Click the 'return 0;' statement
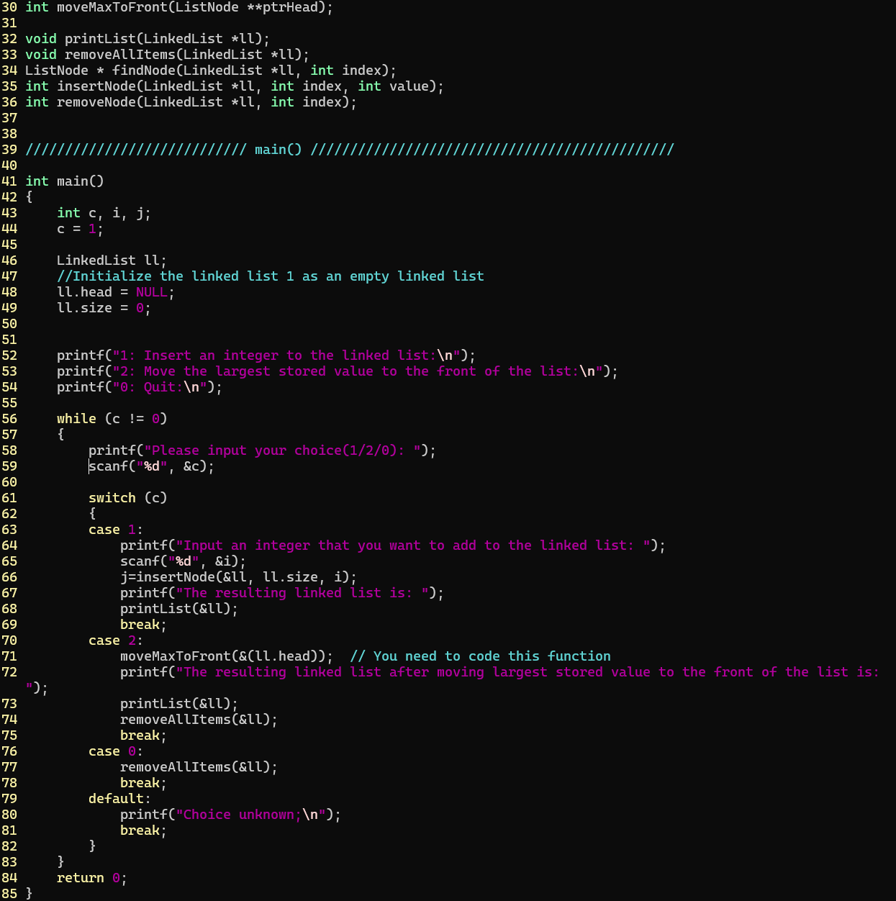This screenshot has height=901, width=896. tap(92, 878)
